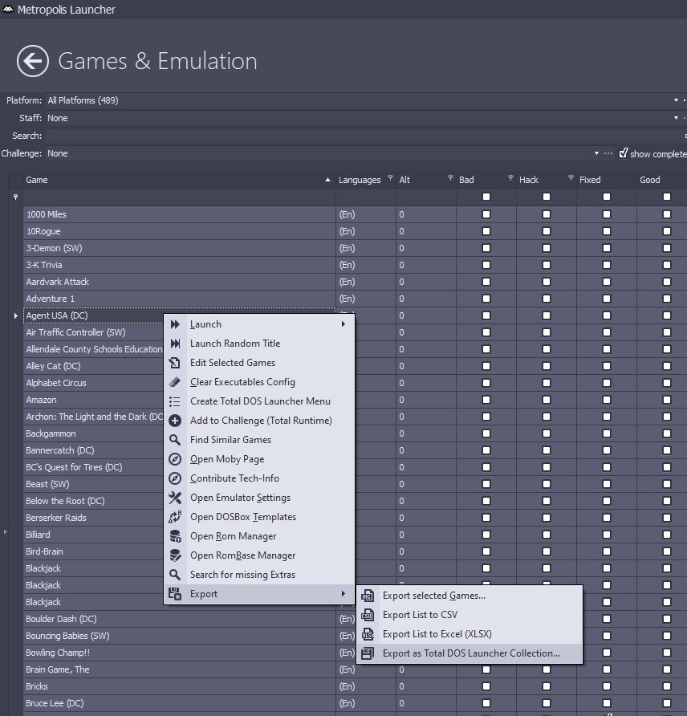This screenshot has width=687, height=716.
Task: Click the filter icon on Hack column header
Action: point(571,178)
